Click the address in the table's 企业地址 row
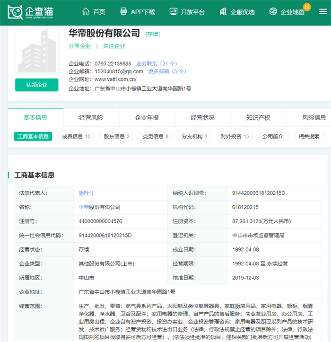Viewport: 331px width, 342px height. coord(127,292)
